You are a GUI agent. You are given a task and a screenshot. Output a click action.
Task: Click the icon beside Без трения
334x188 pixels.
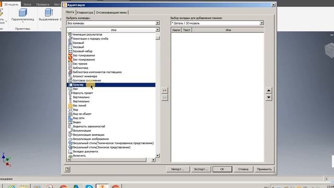tap(70, 64)
